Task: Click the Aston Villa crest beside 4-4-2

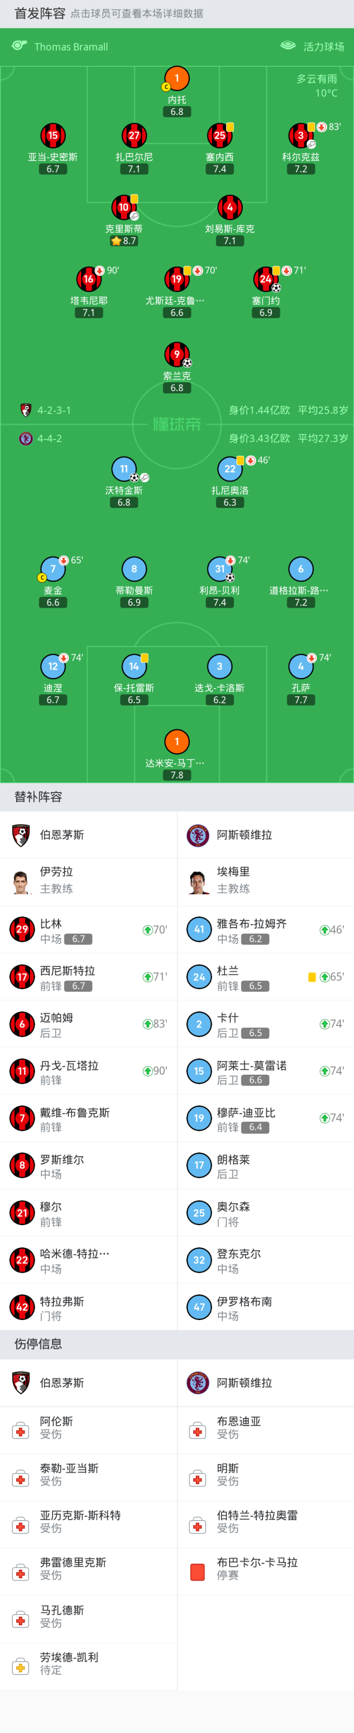Action: (26, 438)
